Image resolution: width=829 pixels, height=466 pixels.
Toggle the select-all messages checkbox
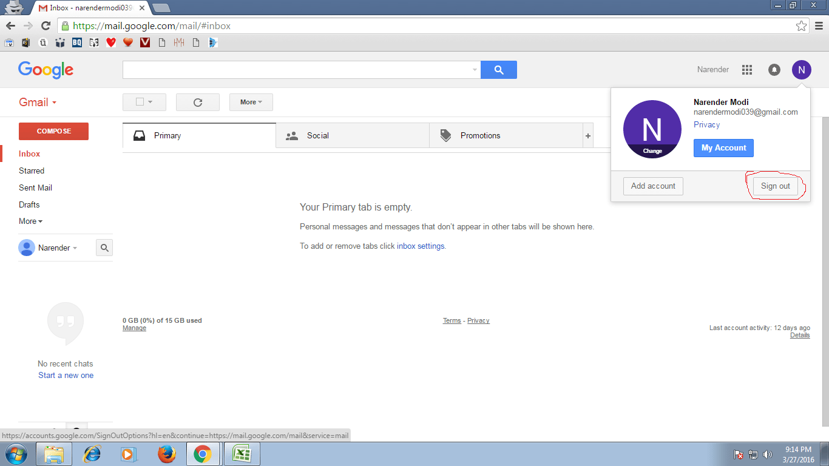click(x=140, y=102)
